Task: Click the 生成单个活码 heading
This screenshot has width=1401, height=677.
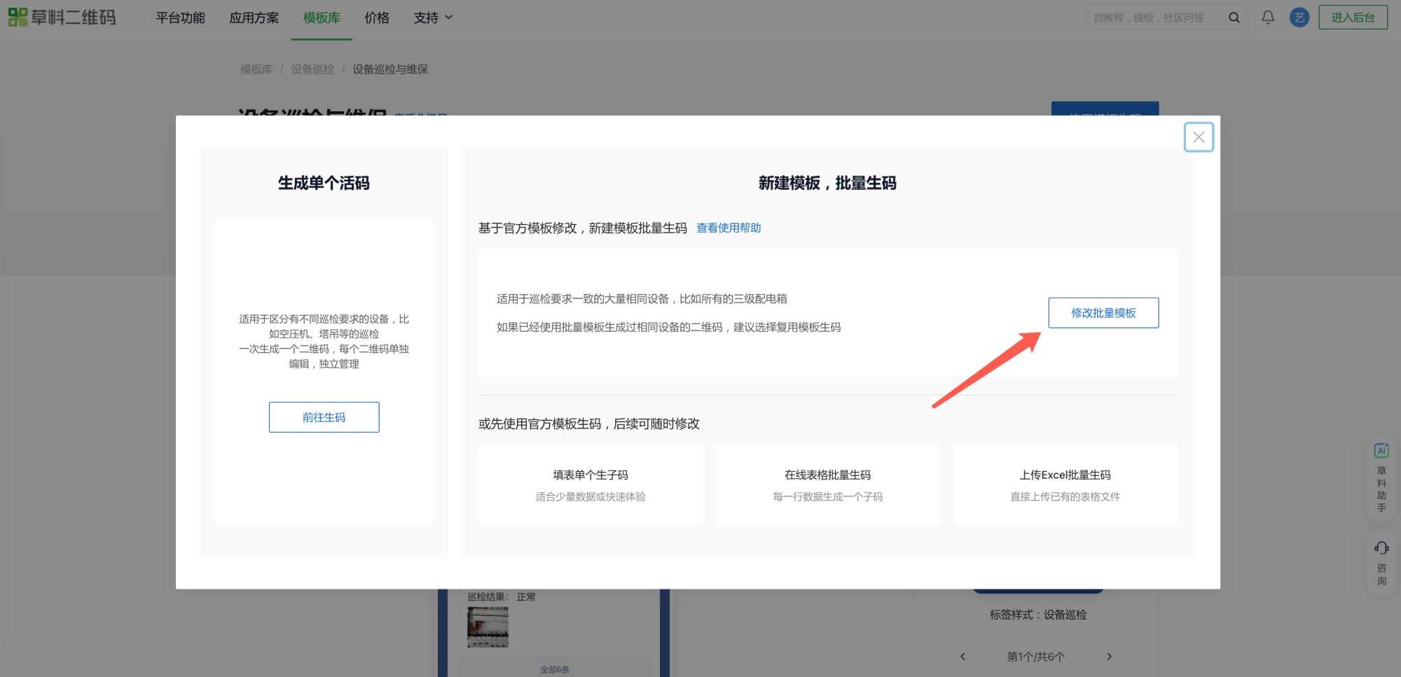Action: (x=324, y=183)
